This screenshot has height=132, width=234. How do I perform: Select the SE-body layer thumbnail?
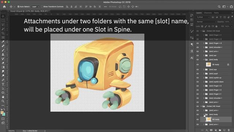pos(208,65)
